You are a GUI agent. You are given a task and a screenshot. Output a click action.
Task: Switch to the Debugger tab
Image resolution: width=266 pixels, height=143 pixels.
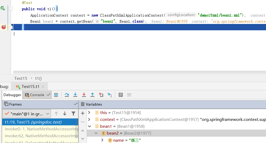click(12, 95)
